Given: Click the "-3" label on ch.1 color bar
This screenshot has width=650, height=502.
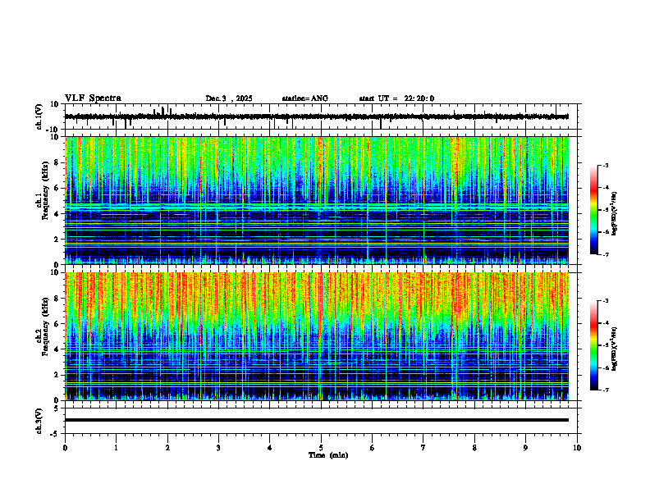Looking at the screenshot, I should 606,165.
